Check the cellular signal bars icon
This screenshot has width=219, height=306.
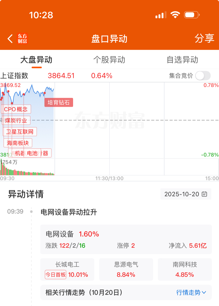point(161,15)
